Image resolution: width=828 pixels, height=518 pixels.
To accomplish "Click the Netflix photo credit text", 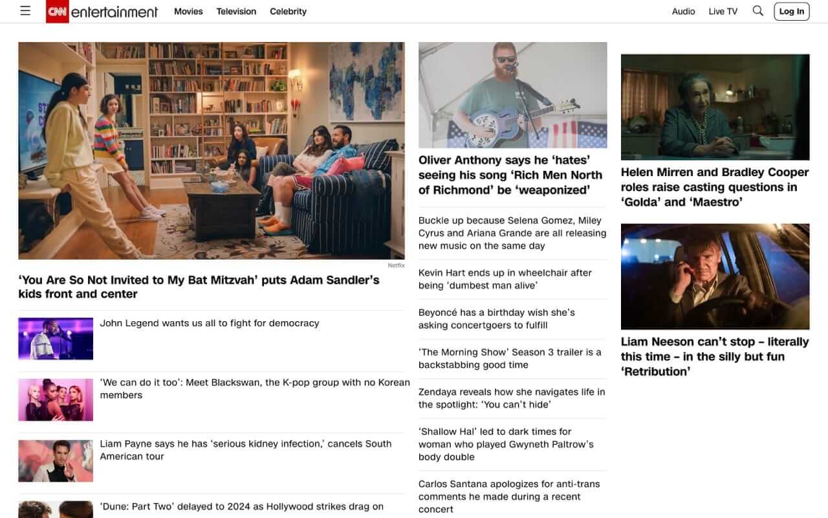I will (397, 265).
